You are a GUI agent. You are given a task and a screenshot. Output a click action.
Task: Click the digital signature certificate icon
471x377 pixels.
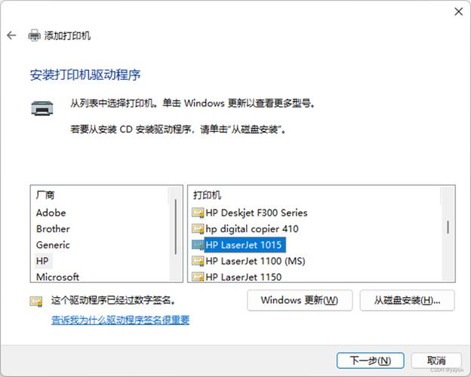[x=36, y=301]
